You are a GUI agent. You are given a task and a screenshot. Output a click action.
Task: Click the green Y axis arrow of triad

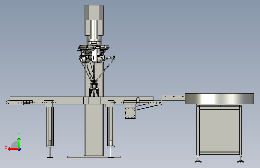[19, 143]
